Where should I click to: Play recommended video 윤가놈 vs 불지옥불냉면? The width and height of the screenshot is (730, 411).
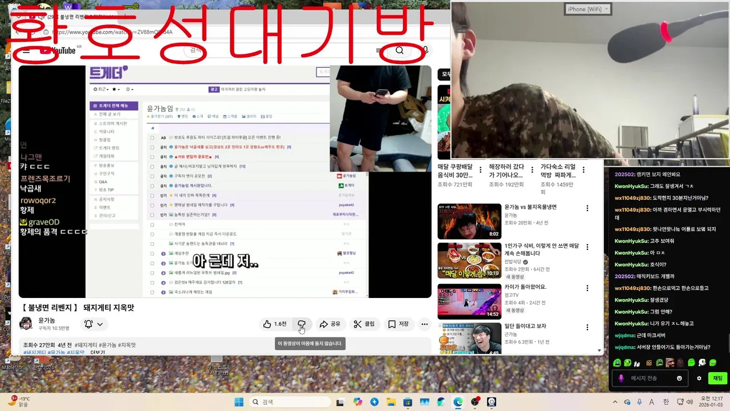click(469, 221)
